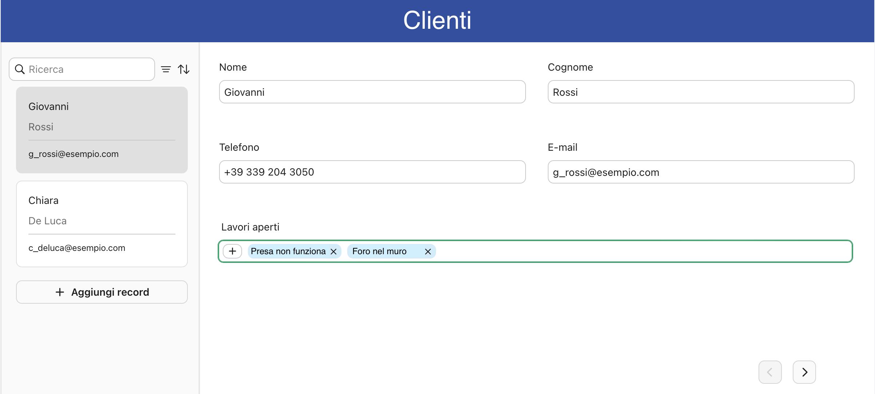Open the sort order icon
Image resolution: width=875 pixels, height=394 pixels.
tap(184, 69)
